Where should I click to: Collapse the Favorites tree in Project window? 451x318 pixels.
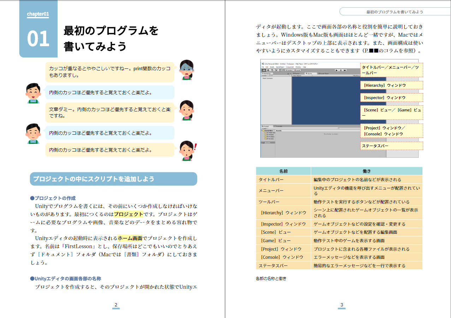(262, 130)
